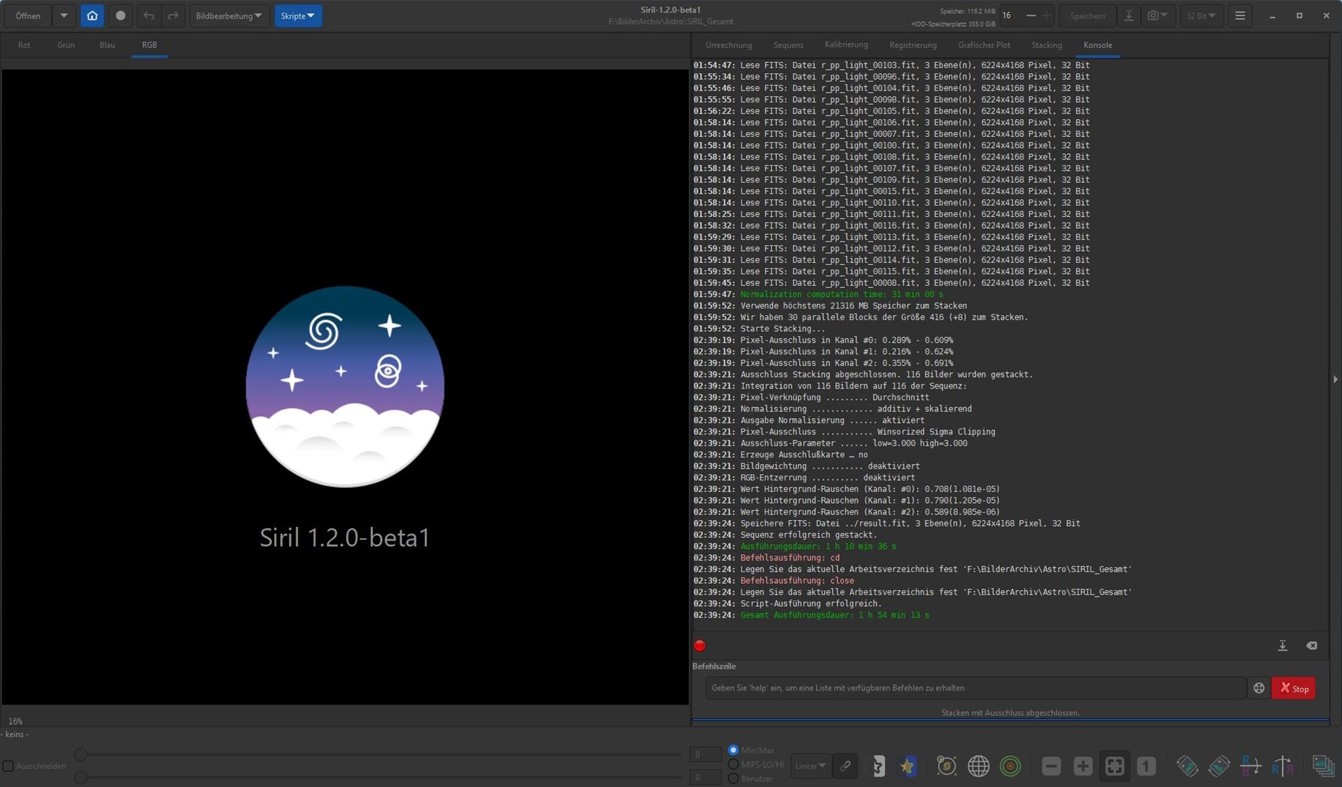1342x787 pixels.
Task: Enable the Ausschneiden checkbox
Action: pyautogui.click(x=8, y=766)
